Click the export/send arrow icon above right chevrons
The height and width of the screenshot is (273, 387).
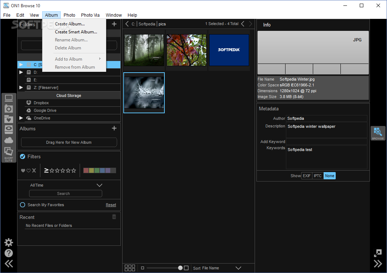[x=378, y=253]
